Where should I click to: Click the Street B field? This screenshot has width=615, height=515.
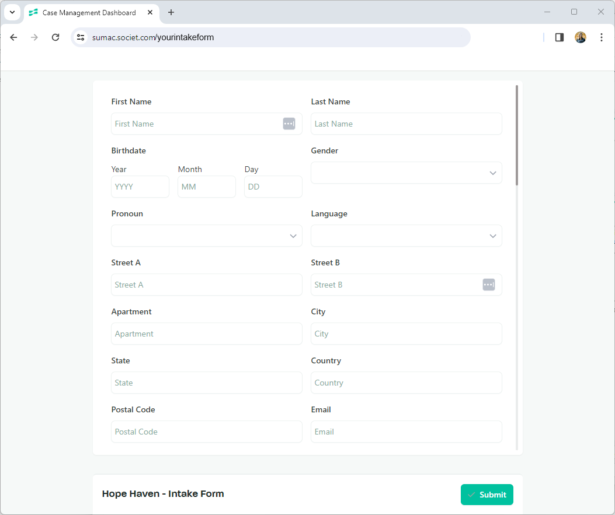(406, 285)
